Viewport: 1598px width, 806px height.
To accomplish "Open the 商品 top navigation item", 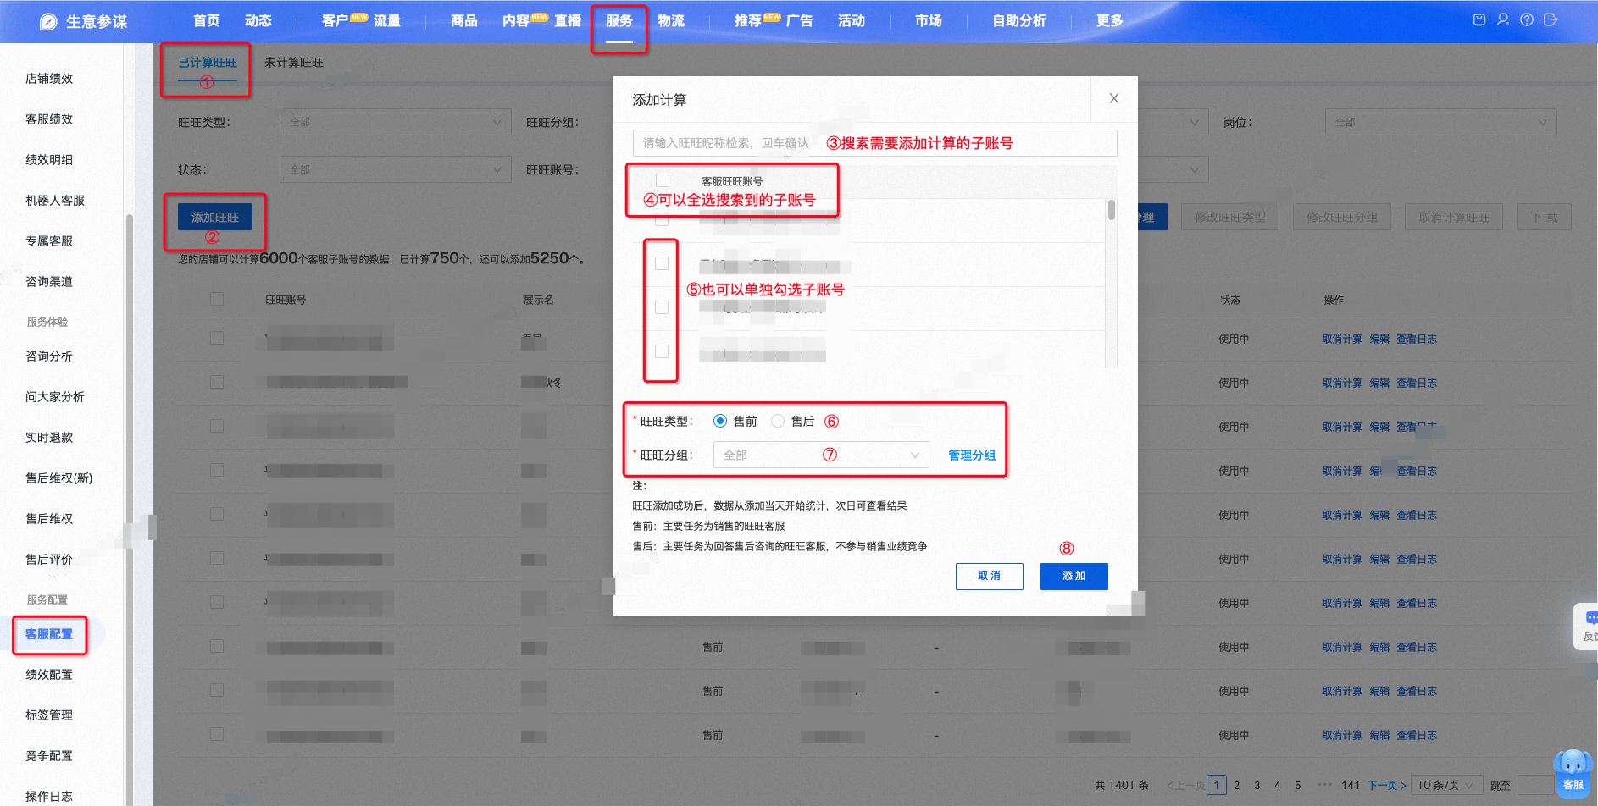I will click(464, 21).
